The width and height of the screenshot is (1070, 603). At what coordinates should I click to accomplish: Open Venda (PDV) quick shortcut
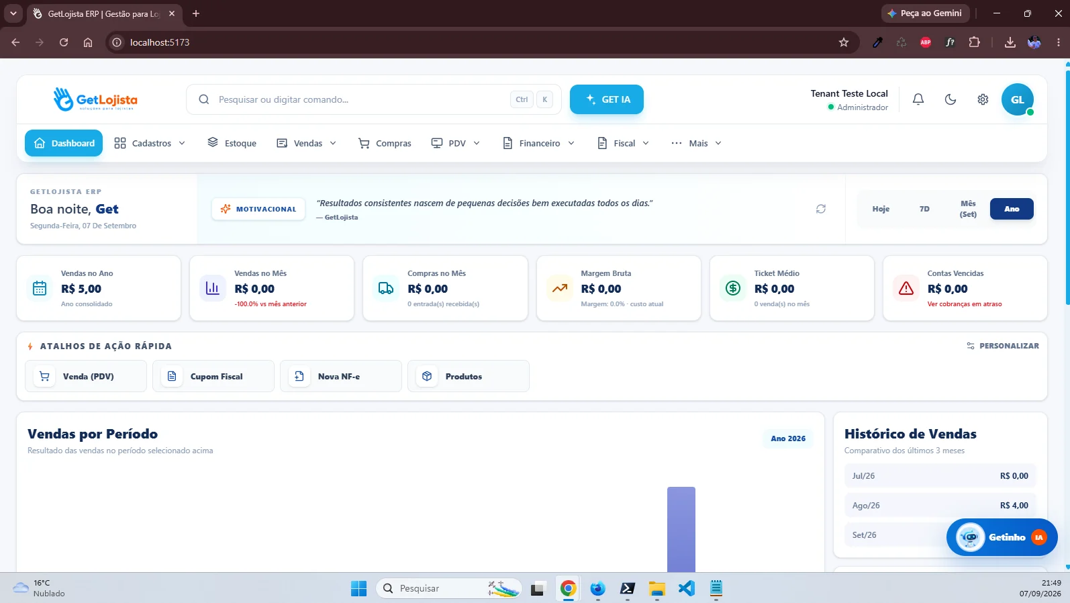coord(86,376)
